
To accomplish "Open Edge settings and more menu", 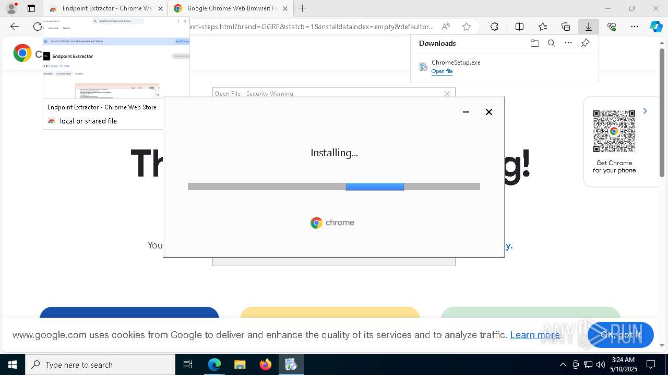I will [635, 27].
